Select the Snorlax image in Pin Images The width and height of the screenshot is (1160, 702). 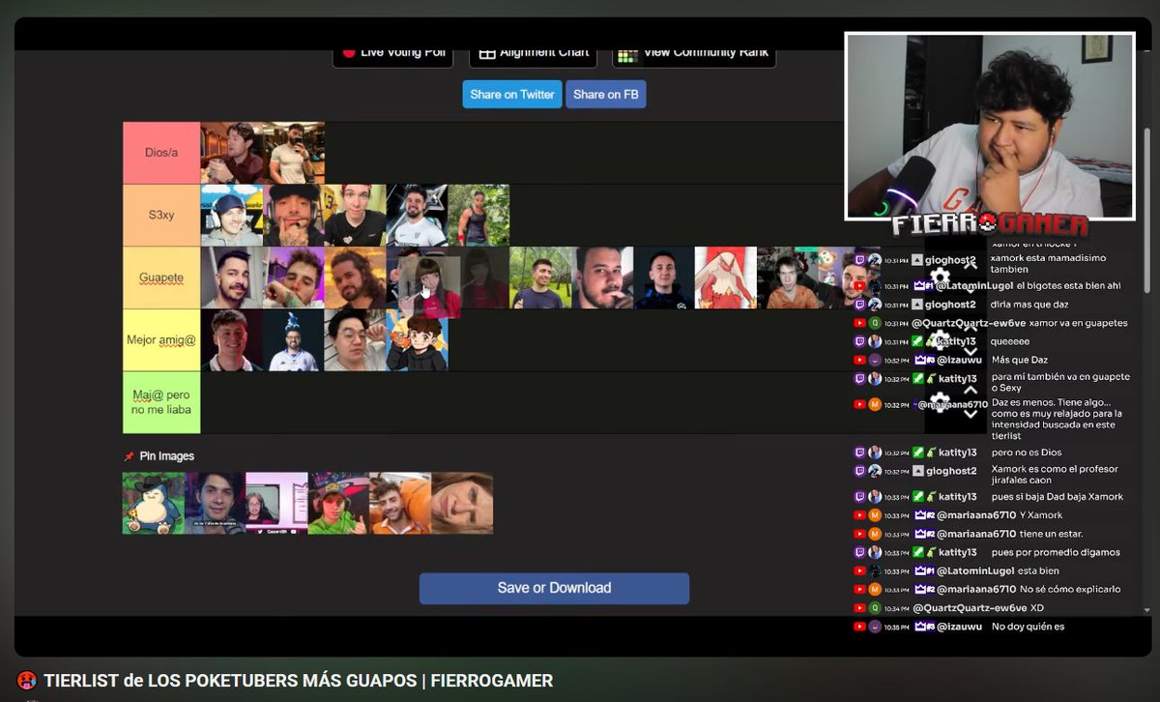click(x=154, y=503)
